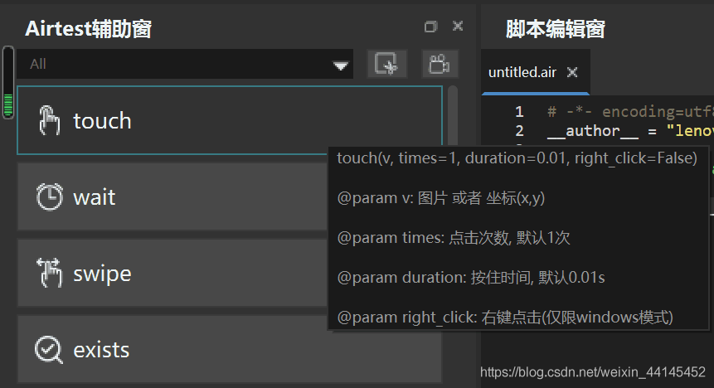Click the screen capture selection icon

386,63
